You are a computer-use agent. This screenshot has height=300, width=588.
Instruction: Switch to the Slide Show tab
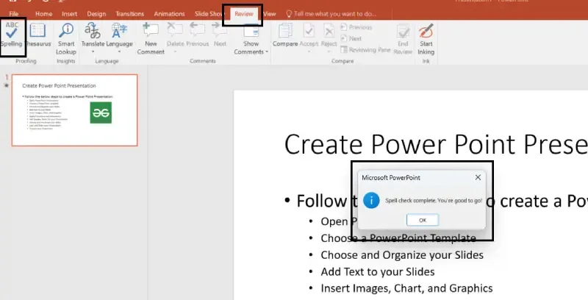click(x=208, y=14)
